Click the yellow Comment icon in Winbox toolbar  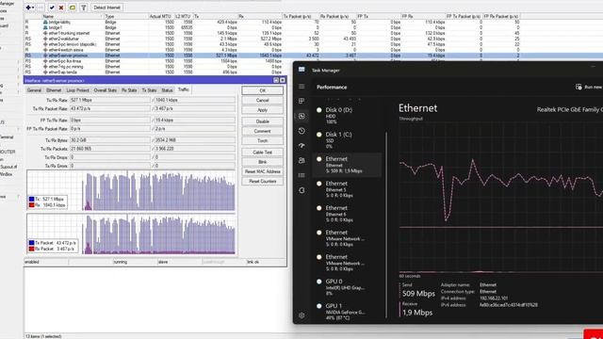73,8
